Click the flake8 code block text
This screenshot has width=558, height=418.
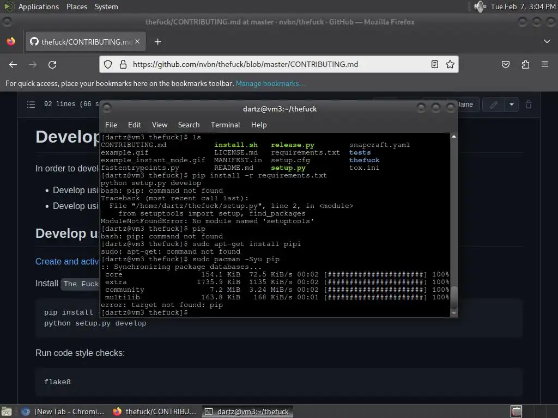pos(57,382)
